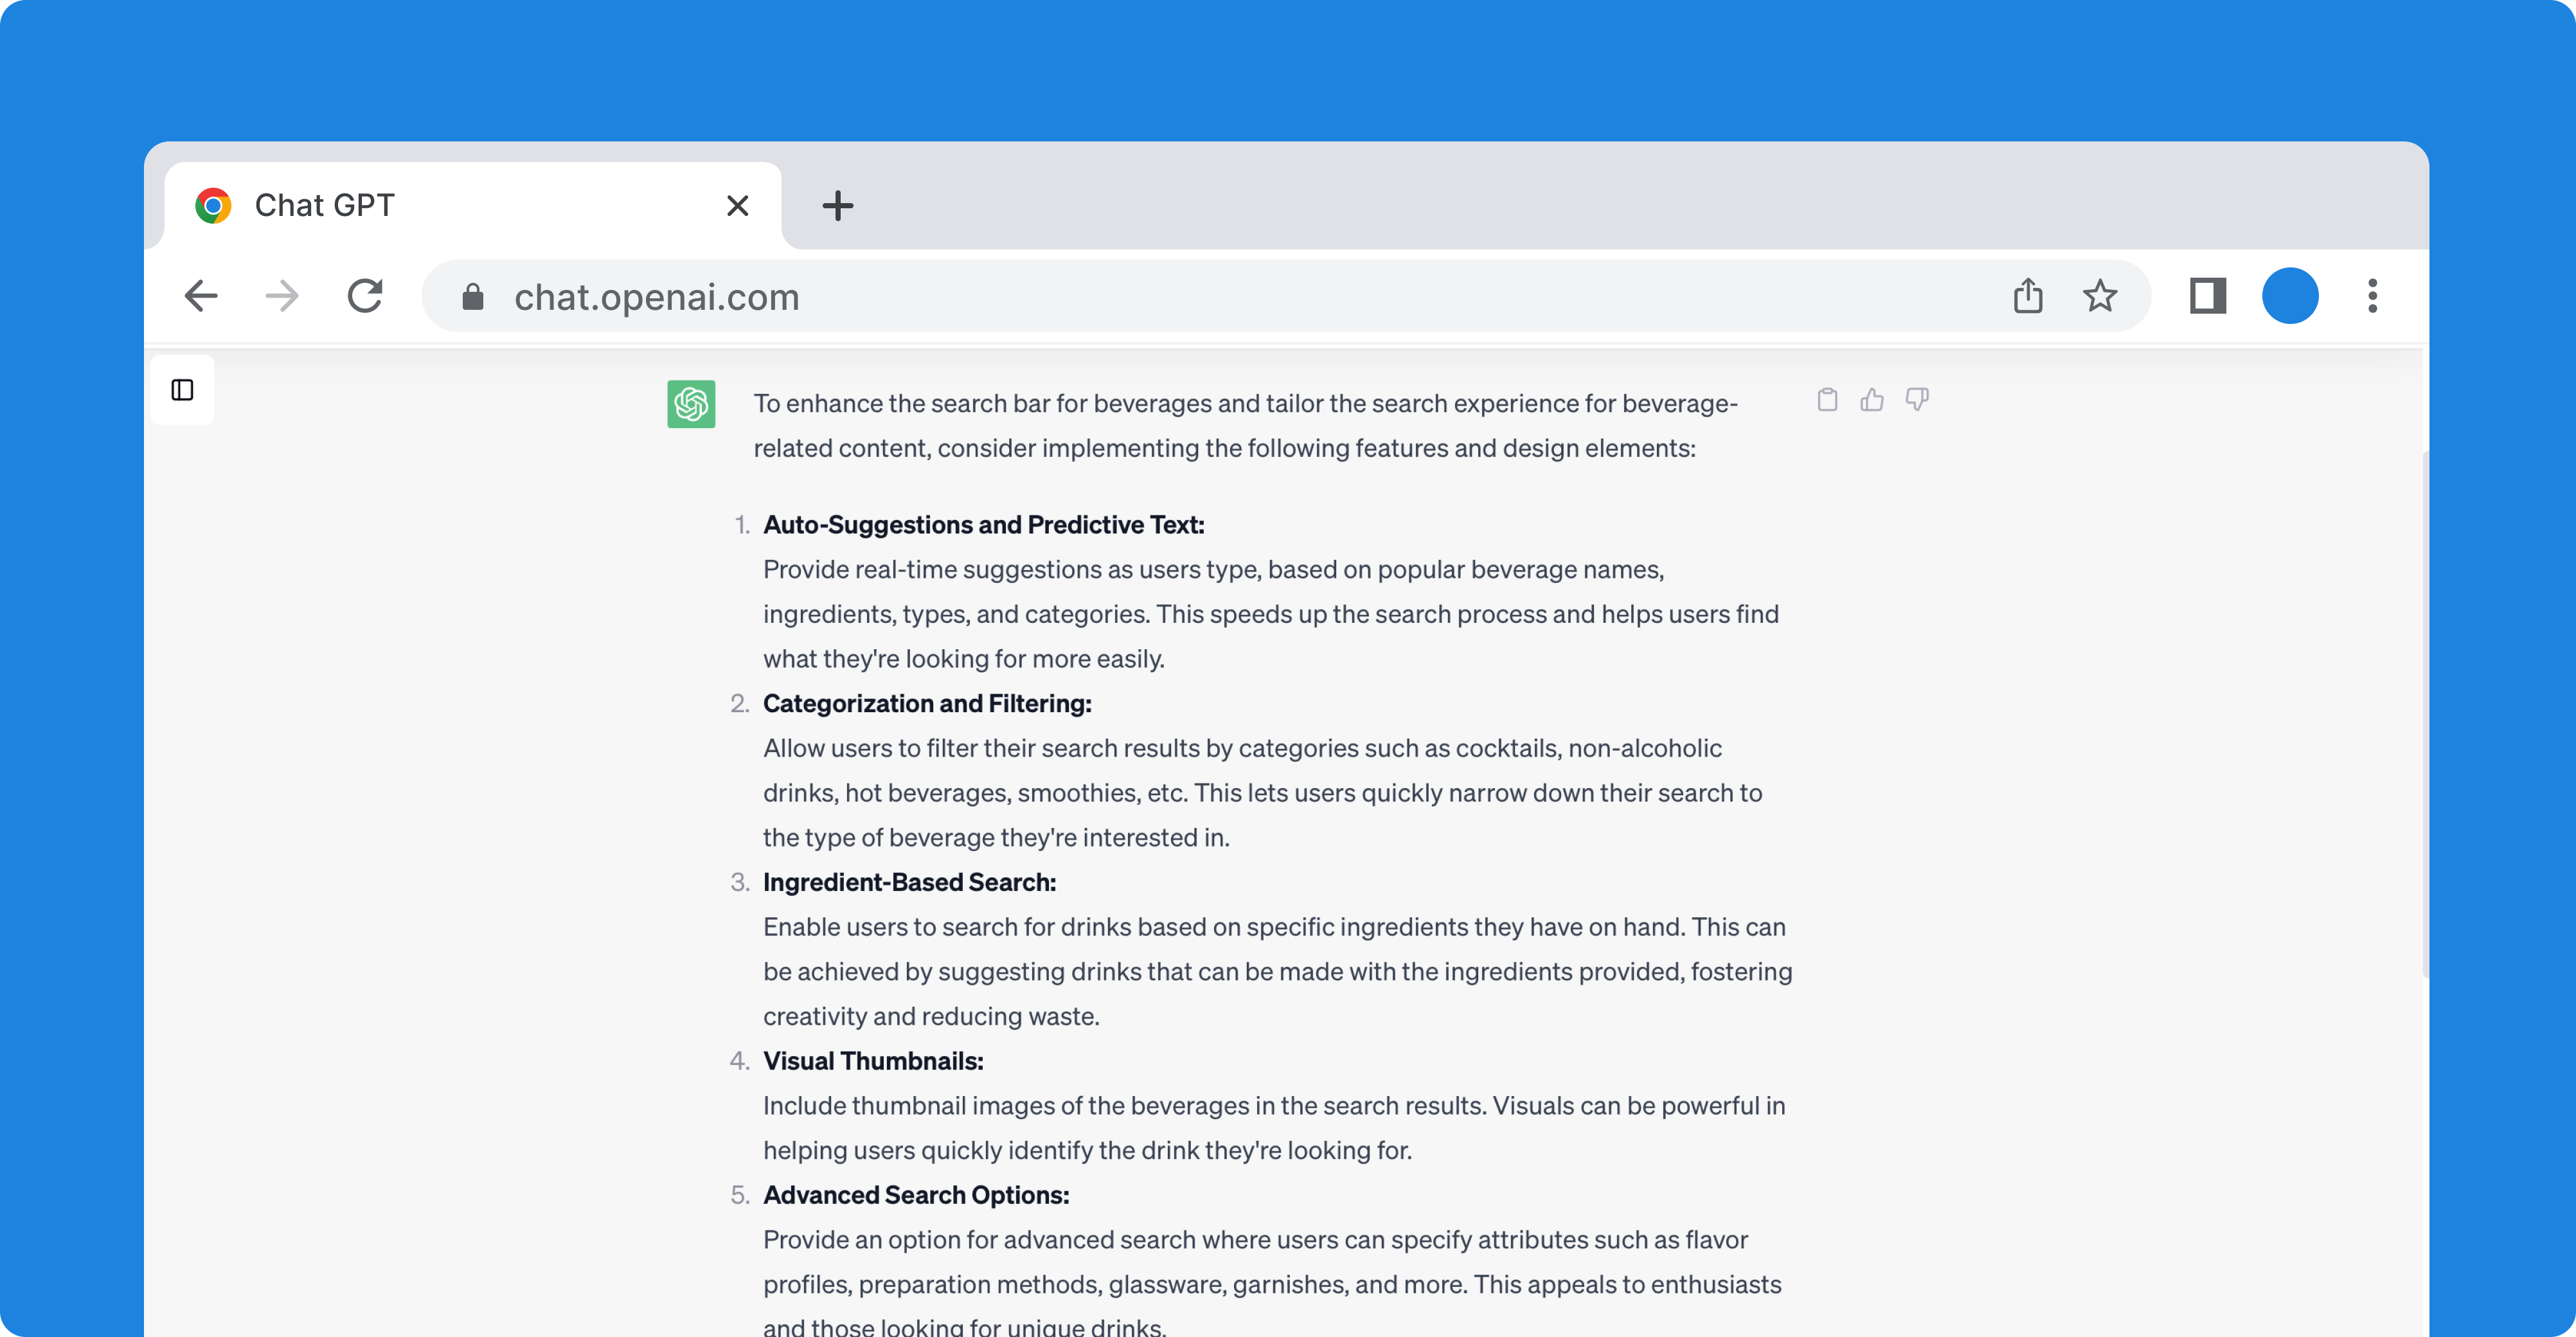Click the Visual Thumbnails heading
2576x1337 pixels.
coord(873,1061)
